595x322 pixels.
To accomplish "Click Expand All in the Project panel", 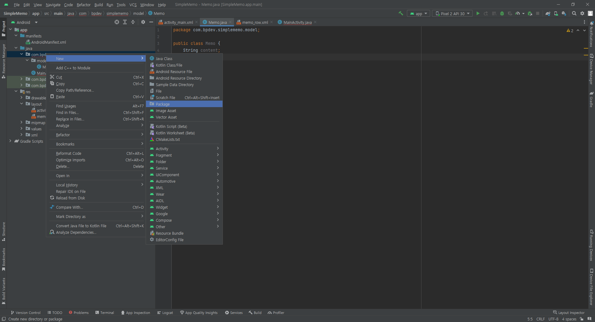I will click(x=125, y=22).
